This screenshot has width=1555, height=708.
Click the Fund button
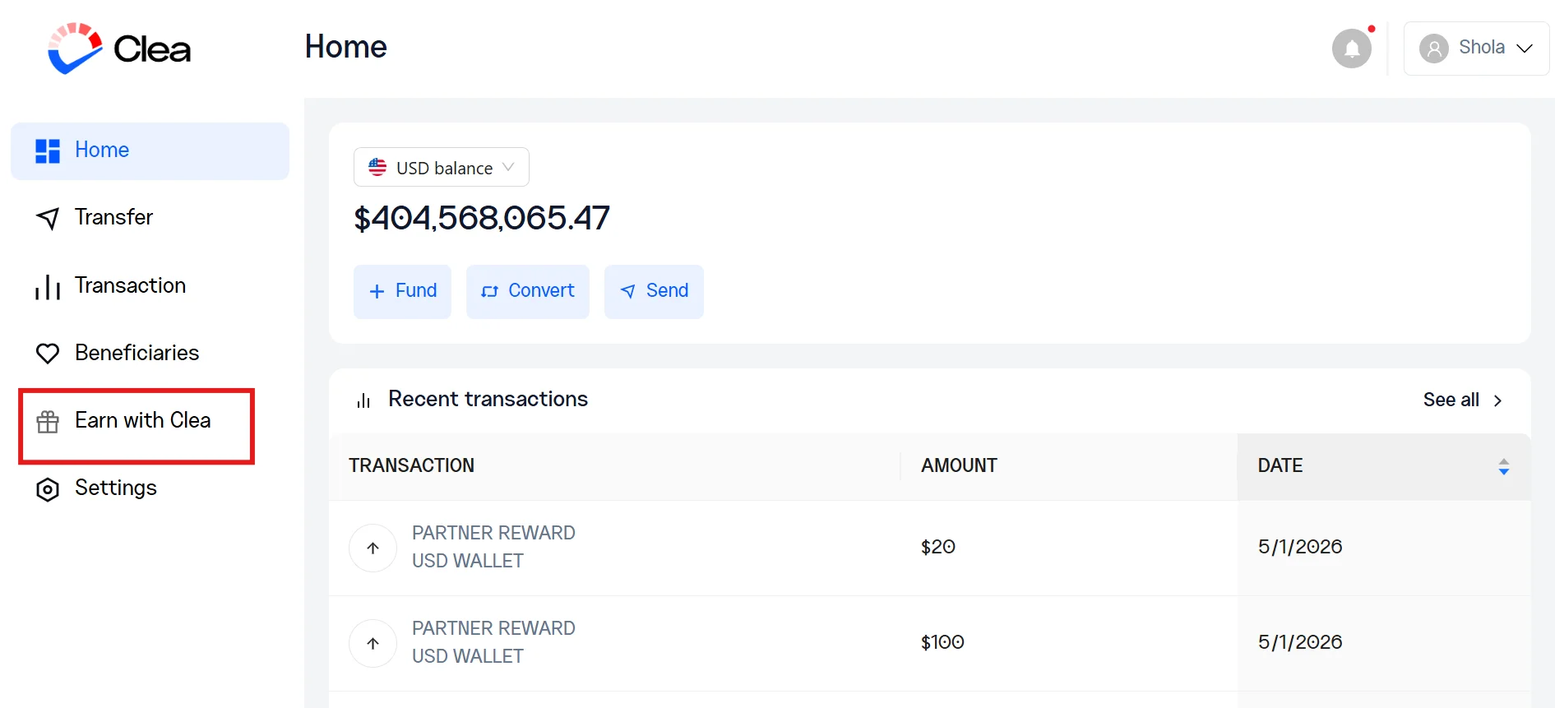[402, 291]
